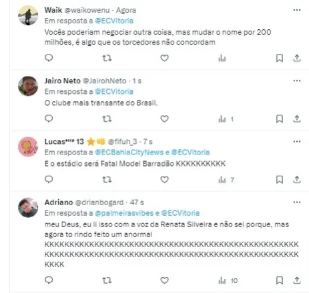Share Jairo Neto's tweet
The height and width of the screenshot is (293, 309).
[297, 119]
